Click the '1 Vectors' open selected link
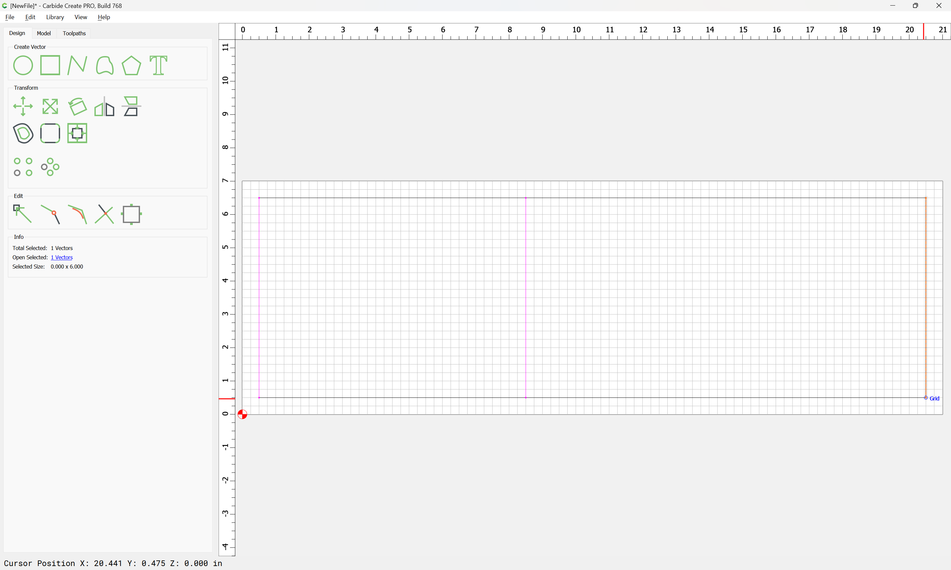 pos(62,257)
